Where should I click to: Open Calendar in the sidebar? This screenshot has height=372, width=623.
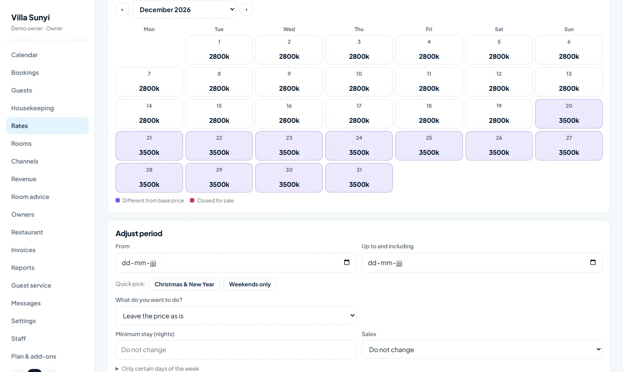pyautogui.click(x=47, y=55)
